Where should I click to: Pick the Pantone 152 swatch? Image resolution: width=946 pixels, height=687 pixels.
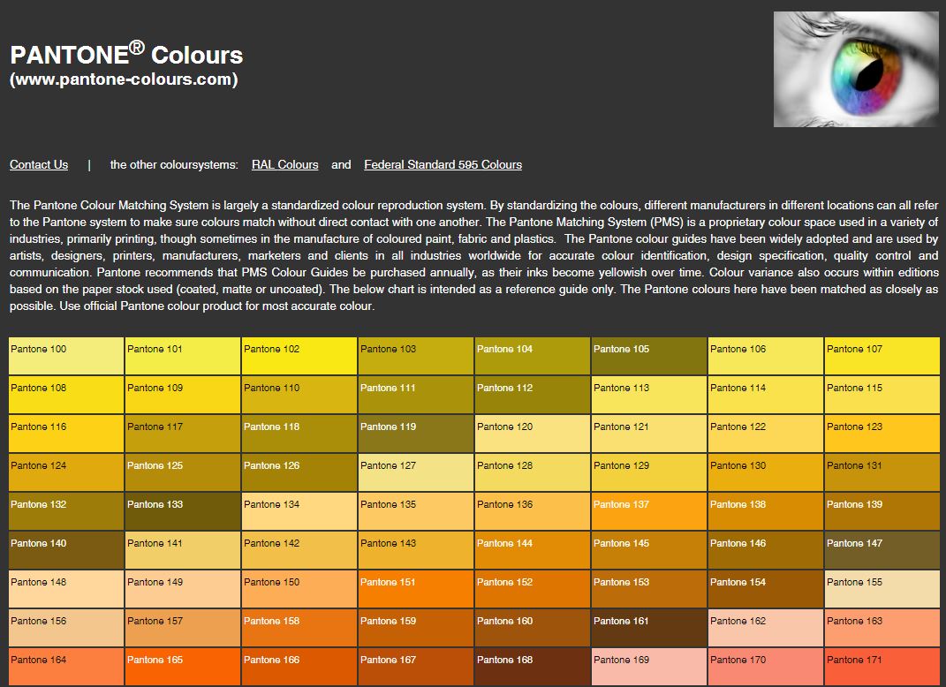click(533, 589)
